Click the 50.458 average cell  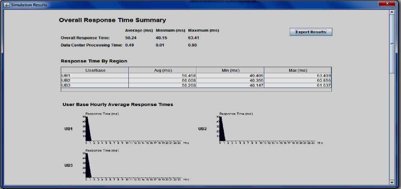coord(162,76)
